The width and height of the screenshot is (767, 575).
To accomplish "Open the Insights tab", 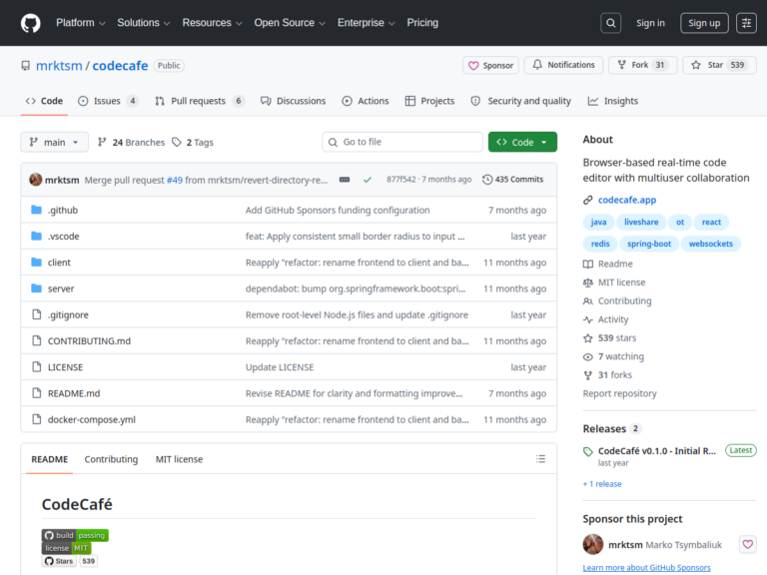I will [612, 101].
